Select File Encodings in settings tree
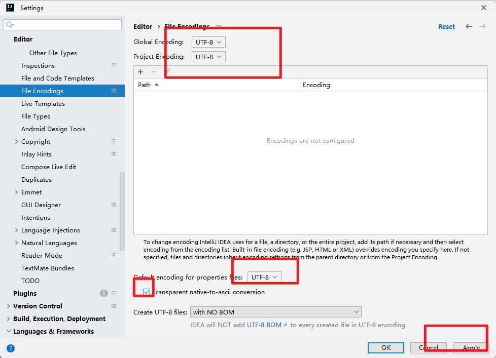The image size is (496, 358). 62,91
